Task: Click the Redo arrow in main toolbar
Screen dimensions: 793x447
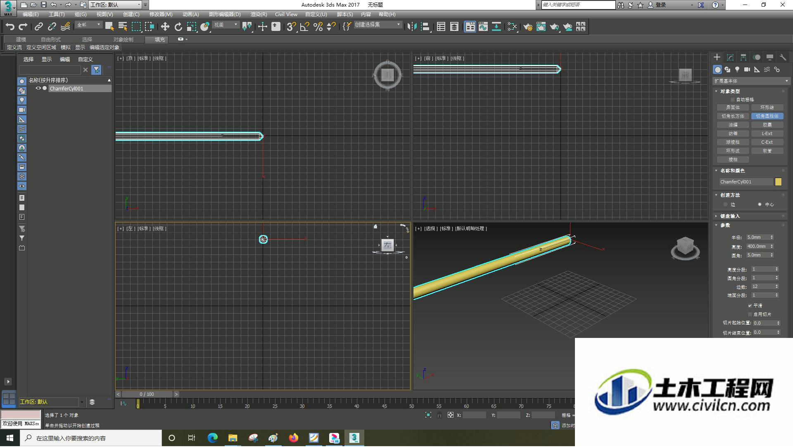Action: click(23, 27)
